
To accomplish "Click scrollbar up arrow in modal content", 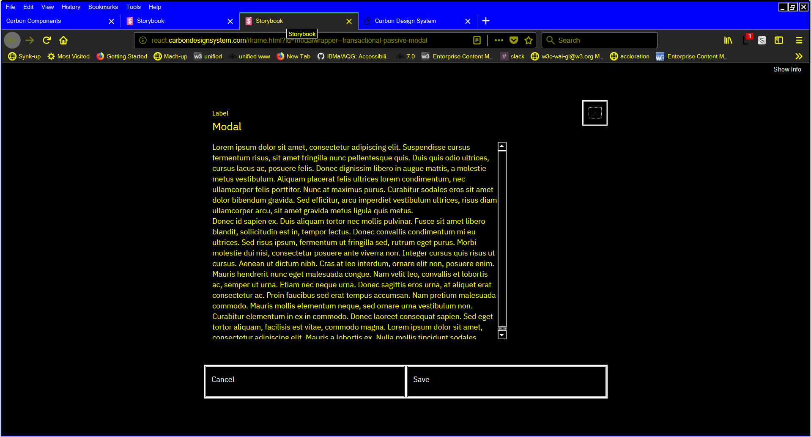I will [x=502, y=146].
